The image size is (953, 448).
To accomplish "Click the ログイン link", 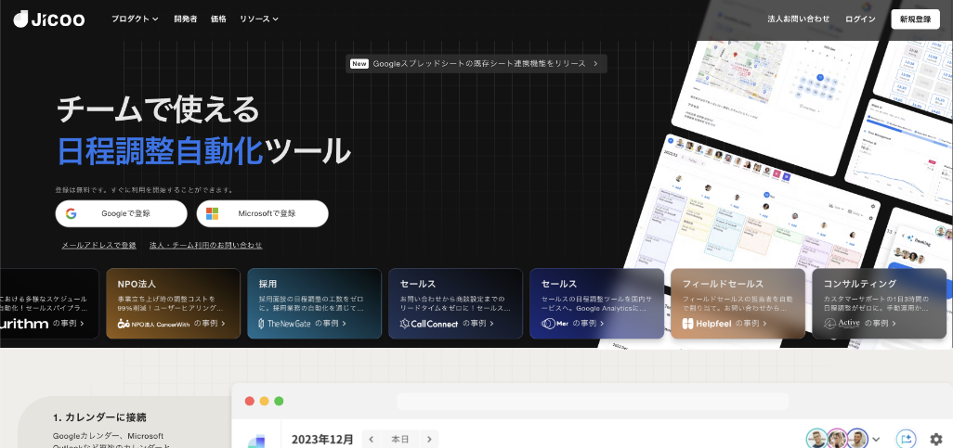I will 860,19.
